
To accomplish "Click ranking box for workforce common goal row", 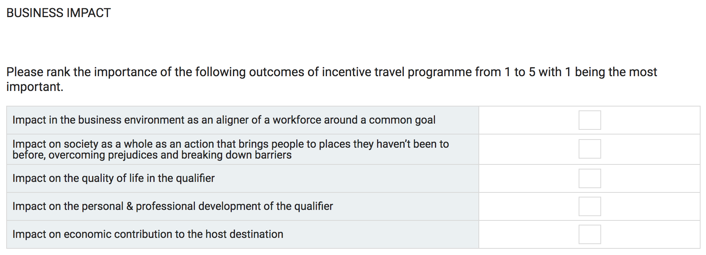I will (x=589, y=120).
